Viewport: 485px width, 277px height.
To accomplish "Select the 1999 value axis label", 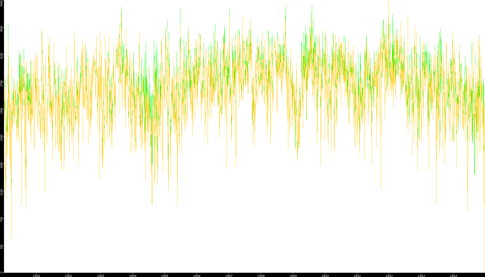I will tap(2, 138).
